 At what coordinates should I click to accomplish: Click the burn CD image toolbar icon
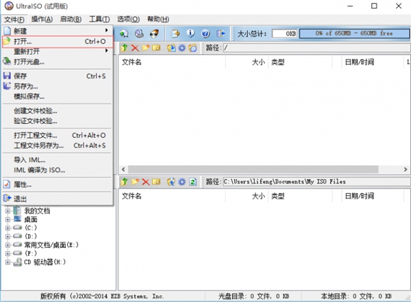coord(154,34)
